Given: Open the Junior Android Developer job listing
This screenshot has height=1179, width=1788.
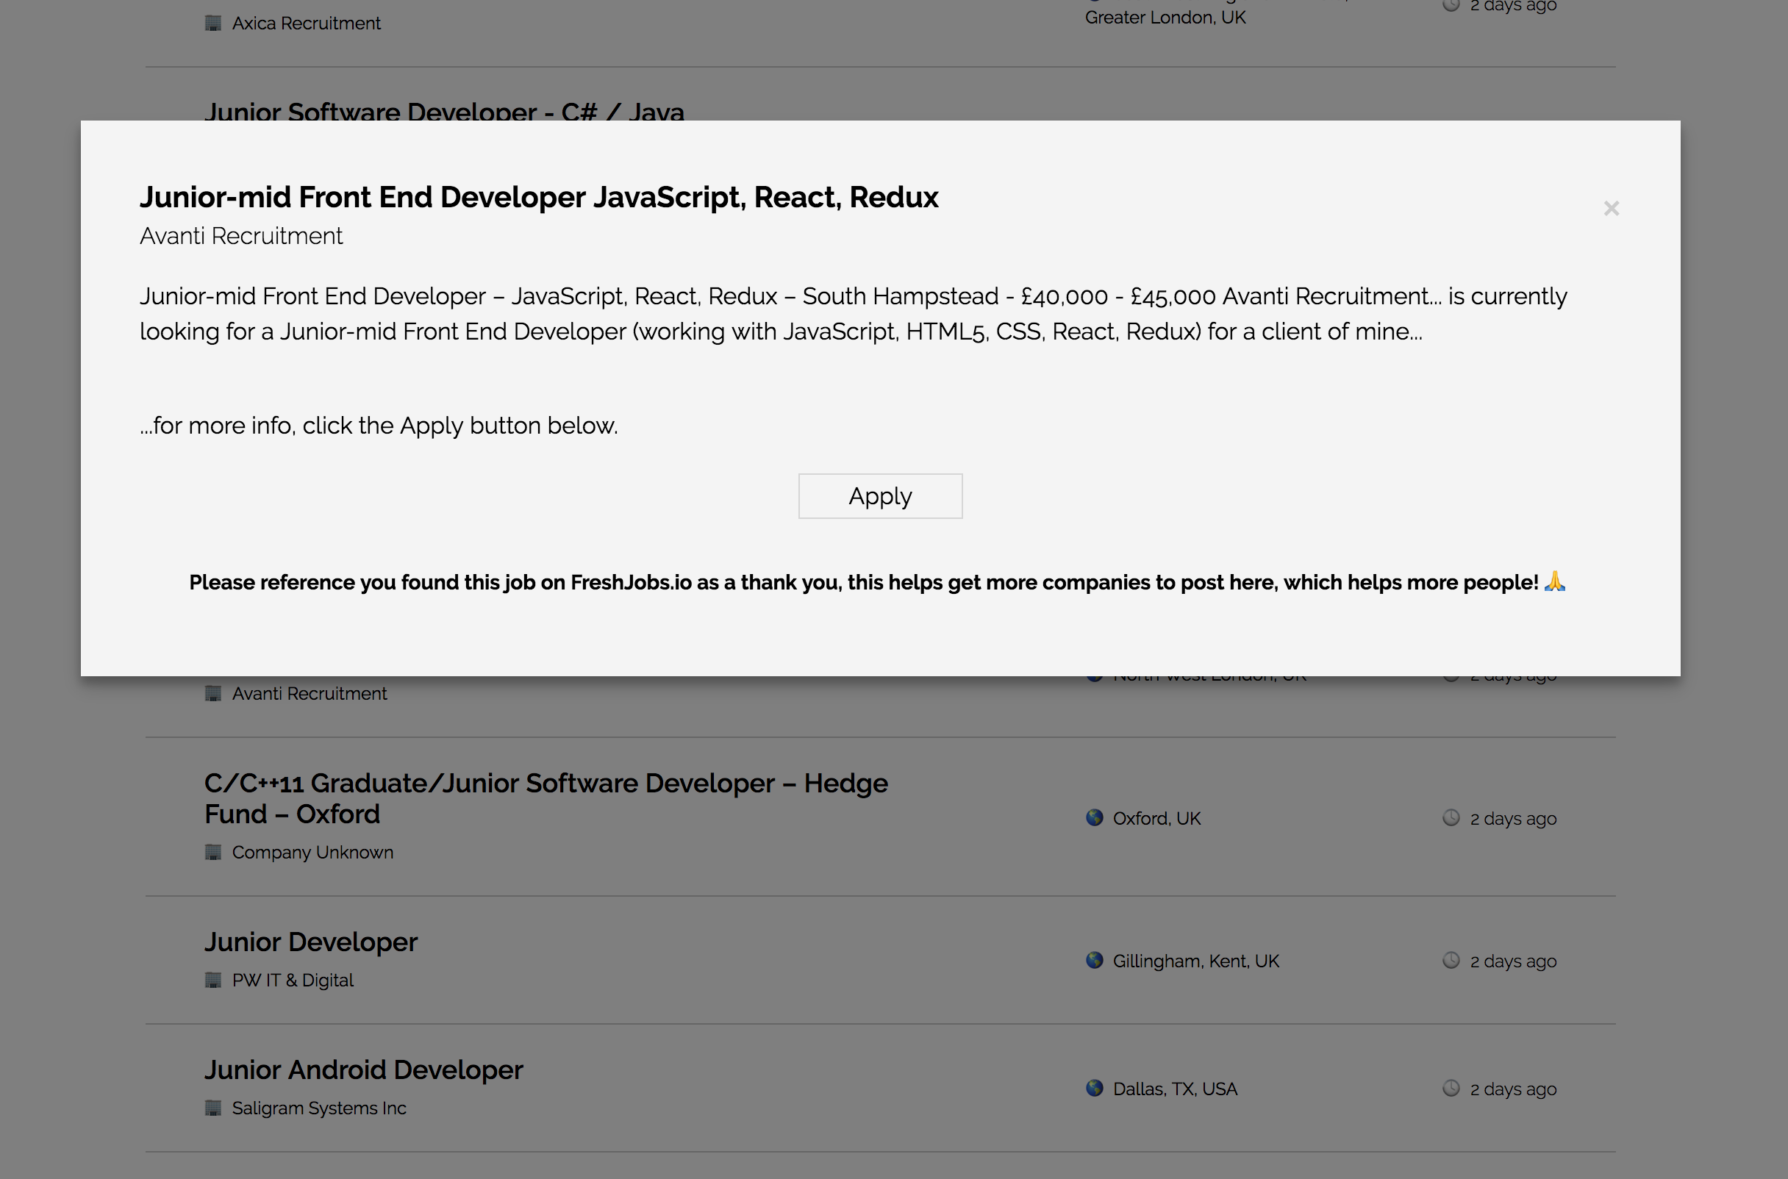Looking at the screenshot, I should coord(364,1069).
